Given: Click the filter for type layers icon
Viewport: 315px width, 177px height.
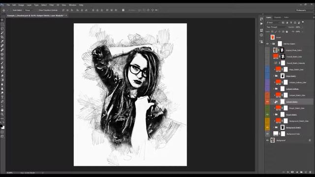Looking at the screenshot, I should pos(291,23).
